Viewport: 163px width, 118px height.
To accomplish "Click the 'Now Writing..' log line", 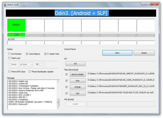I will pos(31,88).
